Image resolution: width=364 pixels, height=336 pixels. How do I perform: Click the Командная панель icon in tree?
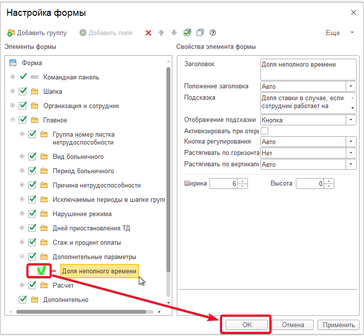click(35, 77)
